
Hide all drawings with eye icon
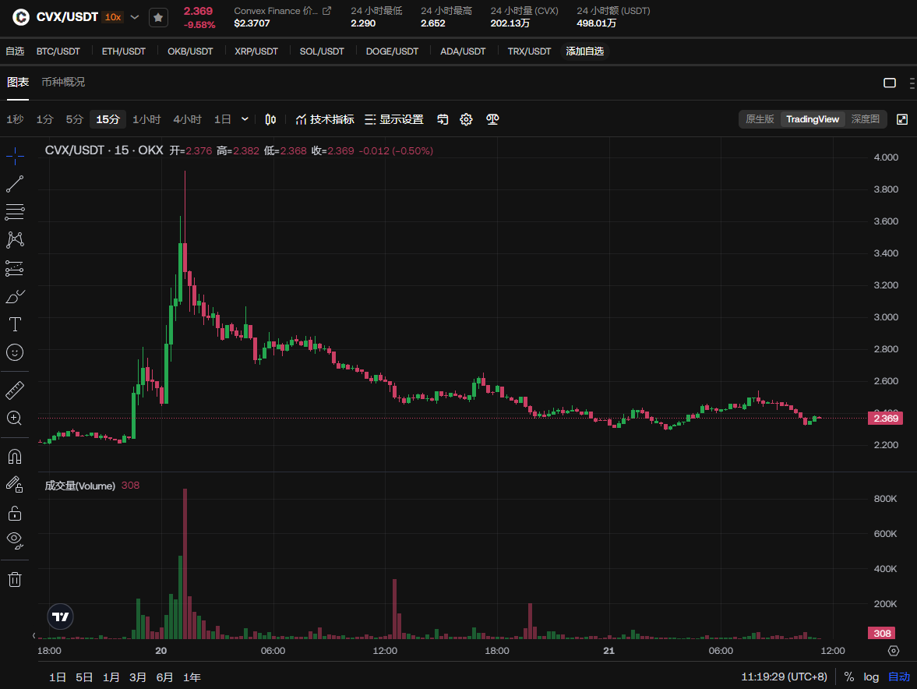click(15, 540)
